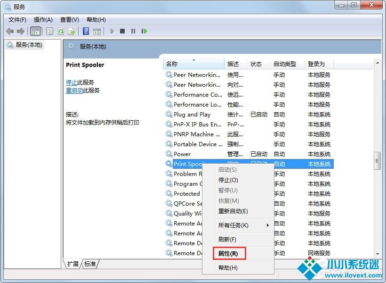The height and width of the screenshot is (283, 386).
Task: Click the services window title bar icon
Action: [x=8, y=7]
